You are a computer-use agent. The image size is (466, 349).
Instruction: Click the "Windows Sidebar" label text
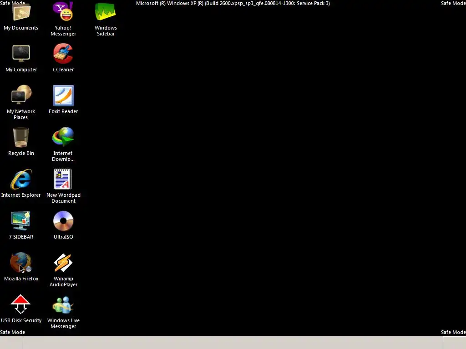tap(106, 30)
